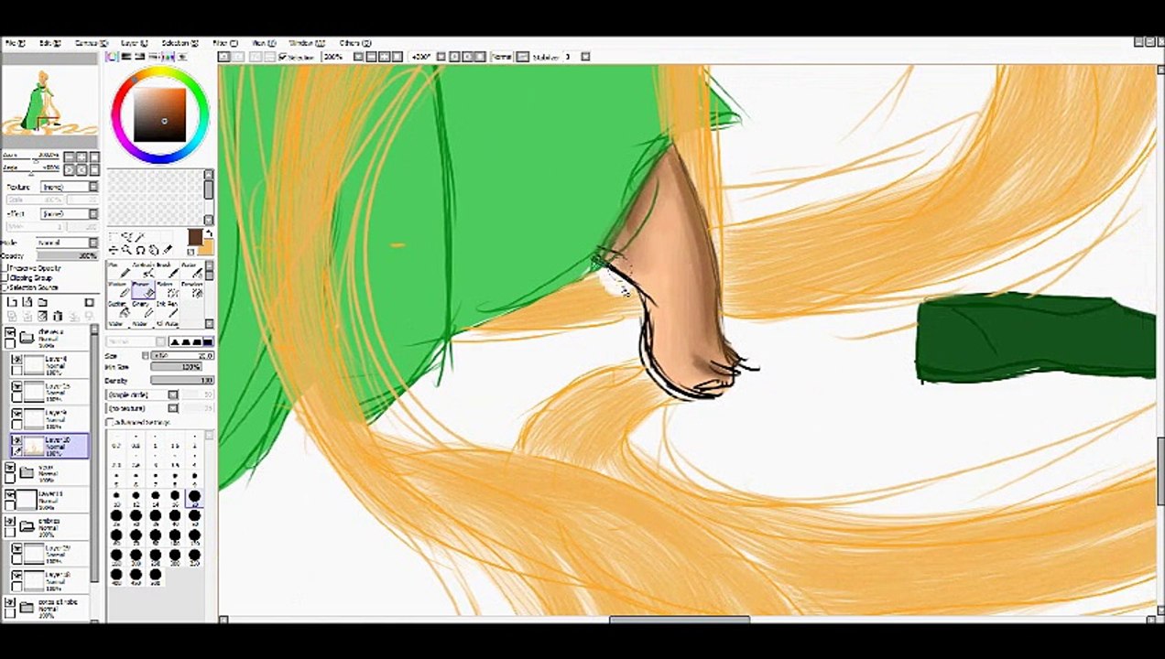This screenshot has width=1165, height=659.
Task: Adjust the Min Size slider
Action: 177,367
